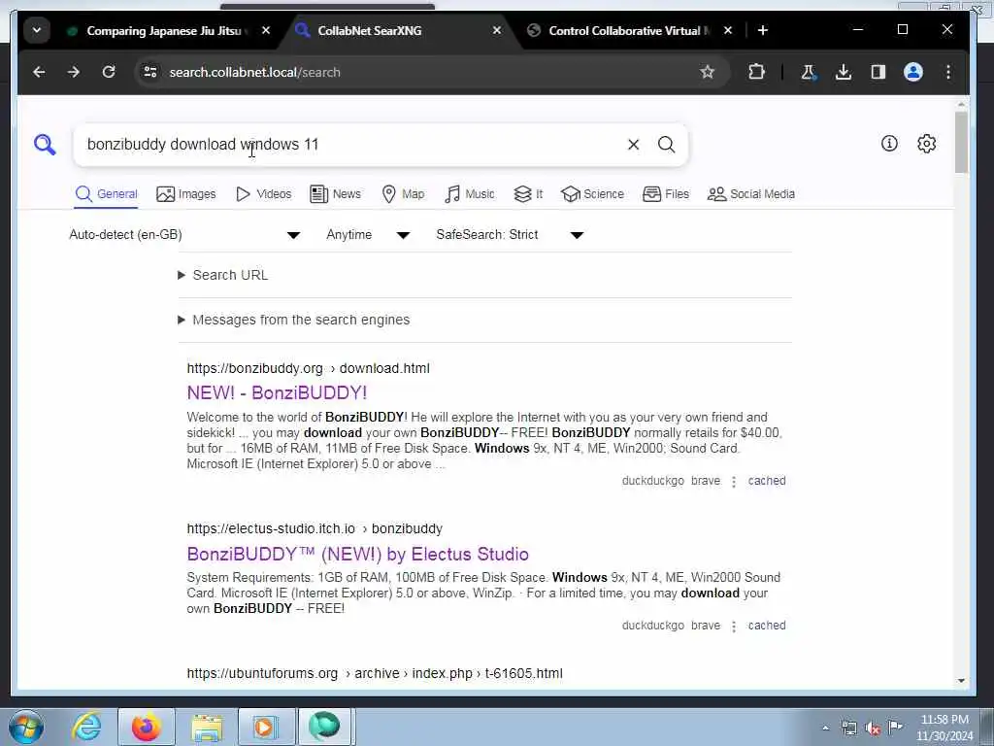This screenshot has height=746, width=994.
Task: Switch to Social Media search category
Action: 751,194
